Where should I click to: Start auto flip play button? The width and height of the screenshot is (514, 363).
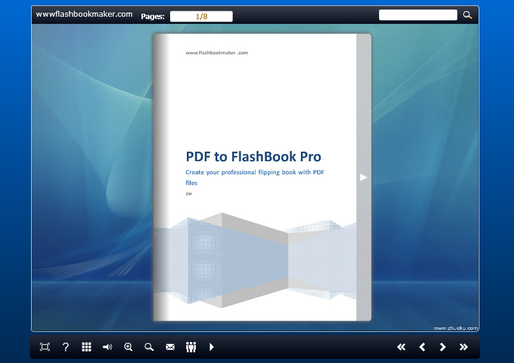click(211, 347)
